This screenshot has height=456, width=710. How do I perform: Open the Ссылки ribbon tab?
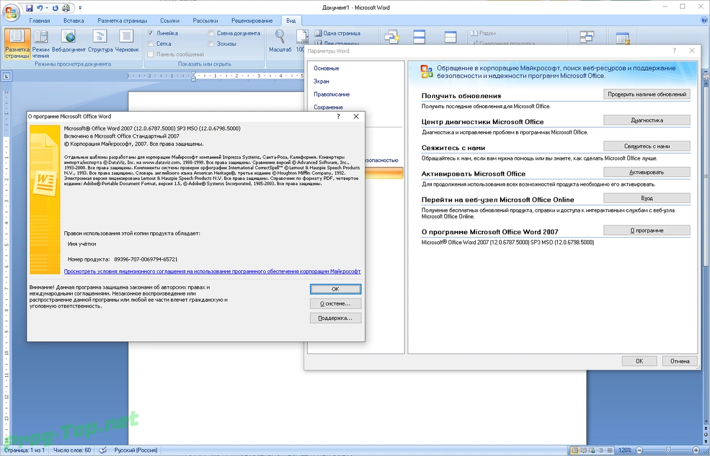pyautogui.click(x=170, y=21)
